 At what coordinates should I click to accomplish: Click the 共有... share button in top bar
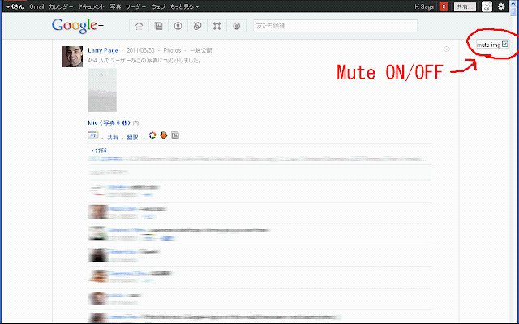(465, 6)
